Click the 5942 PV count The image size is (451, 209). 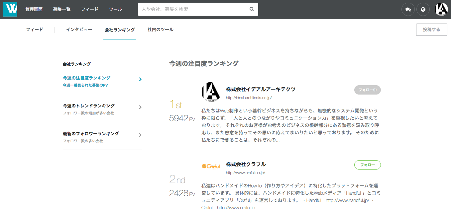point(182,118)
